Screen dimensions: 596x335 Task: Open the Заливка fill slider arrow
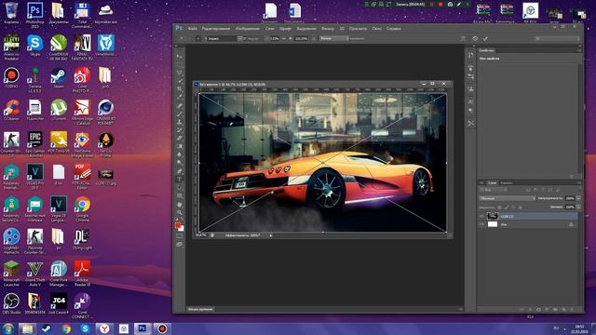click(x=578, y=207)
